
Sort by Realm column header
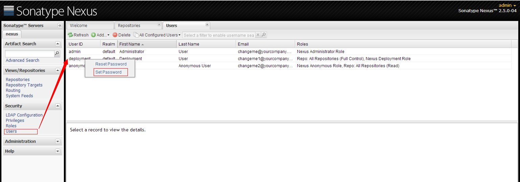click(x=109, y=44)
